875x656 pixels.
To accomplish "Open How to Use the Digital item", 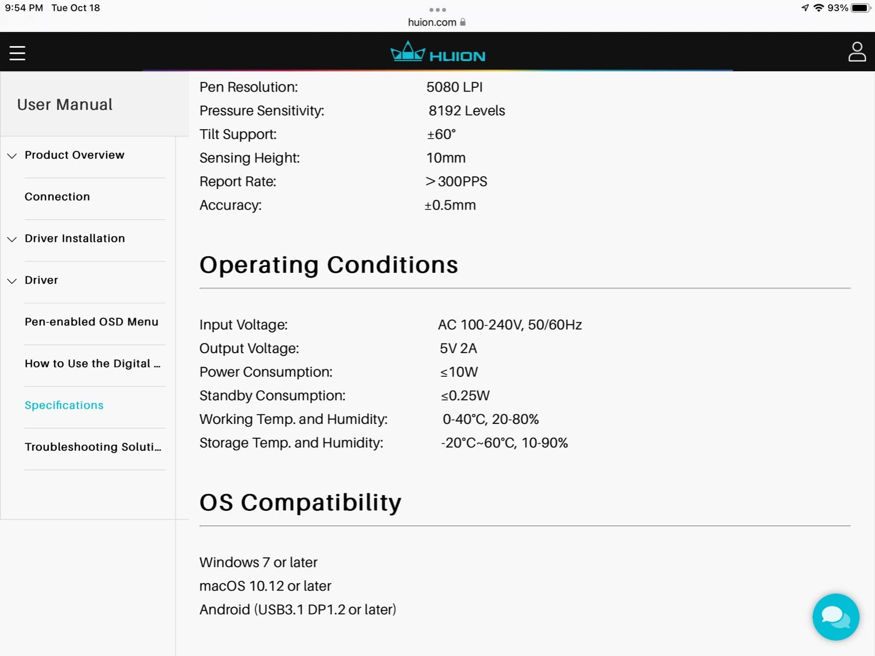I will click(93, 363).
